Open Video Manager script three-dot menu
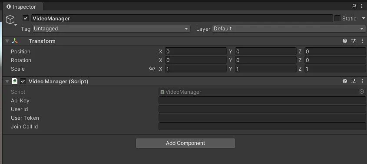This screenshot has height=164, width=367. (x=362, y=81)
